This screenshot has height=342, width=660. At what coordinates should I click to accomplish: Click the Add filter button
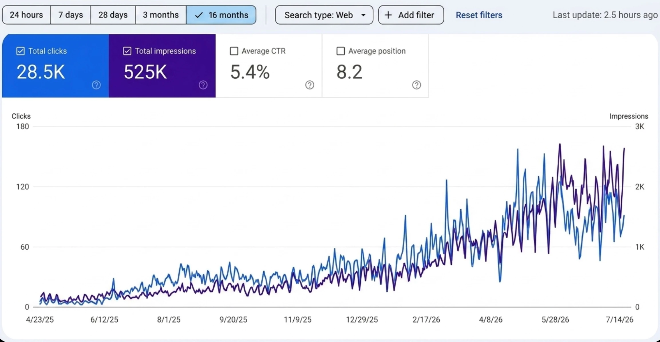(411, 15)
